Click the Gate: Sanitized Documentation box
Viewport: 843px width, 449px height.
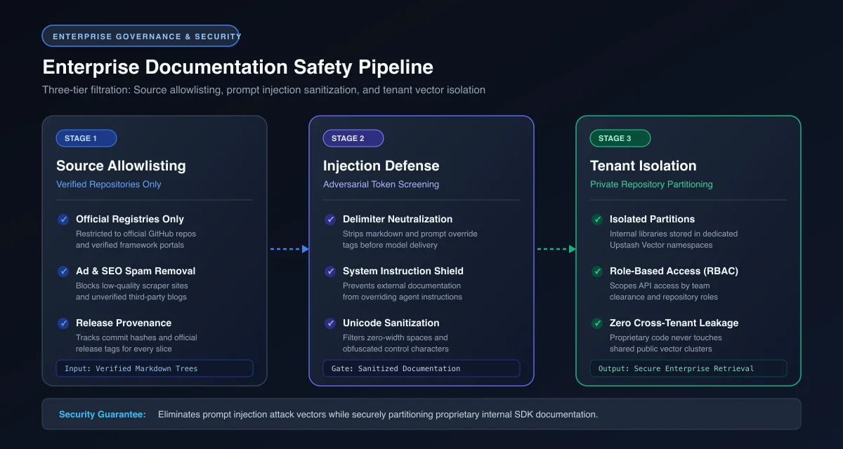coord(421,368)
